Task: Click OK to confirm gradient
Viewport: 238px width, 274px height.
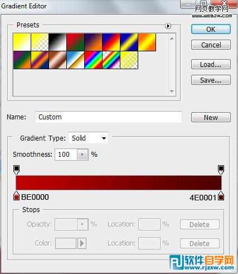Action: click(211, 29)
